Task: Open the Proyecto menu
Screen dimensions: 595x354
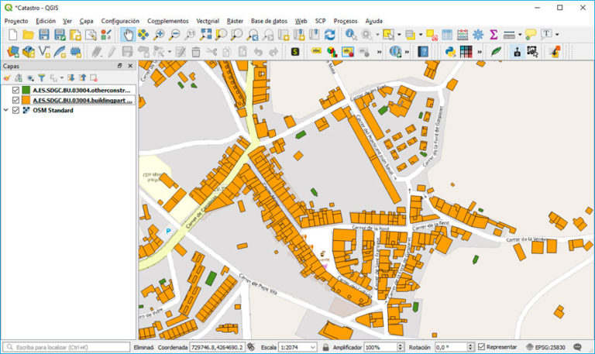Action: [16, 21]
